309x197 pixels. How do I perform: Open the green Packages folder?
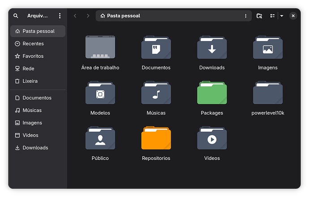pos(212,93)
